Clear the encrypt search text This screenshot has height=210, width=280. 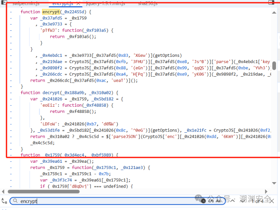pyautogui.click(x=204, y=201)
